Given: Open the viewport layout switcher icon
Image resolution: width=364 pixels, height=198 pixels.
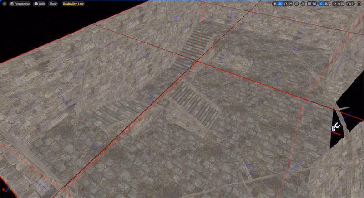Looking at the screenshot, I should click(x=359, y=4).
